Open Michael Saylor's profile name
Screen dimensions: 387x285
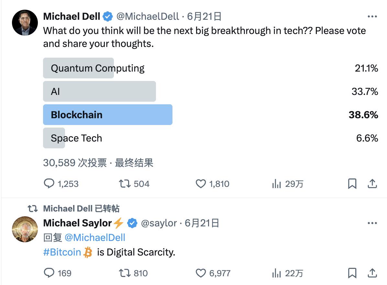tap(78, 223)
